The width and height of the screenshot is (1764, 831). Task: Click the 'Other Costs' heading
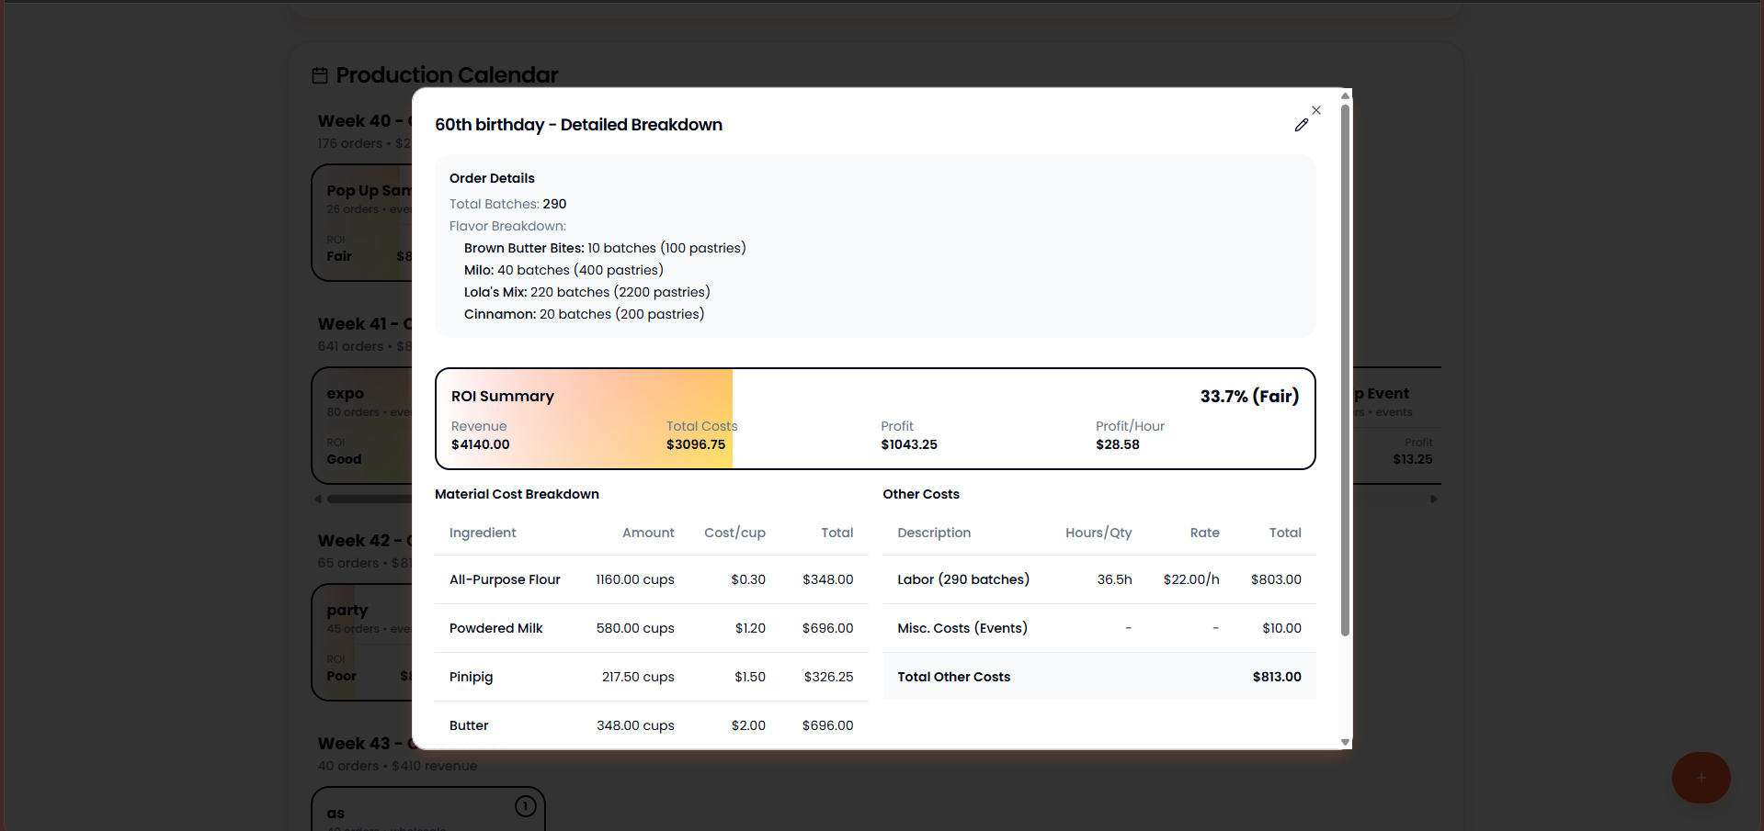[x=921, y=494]
